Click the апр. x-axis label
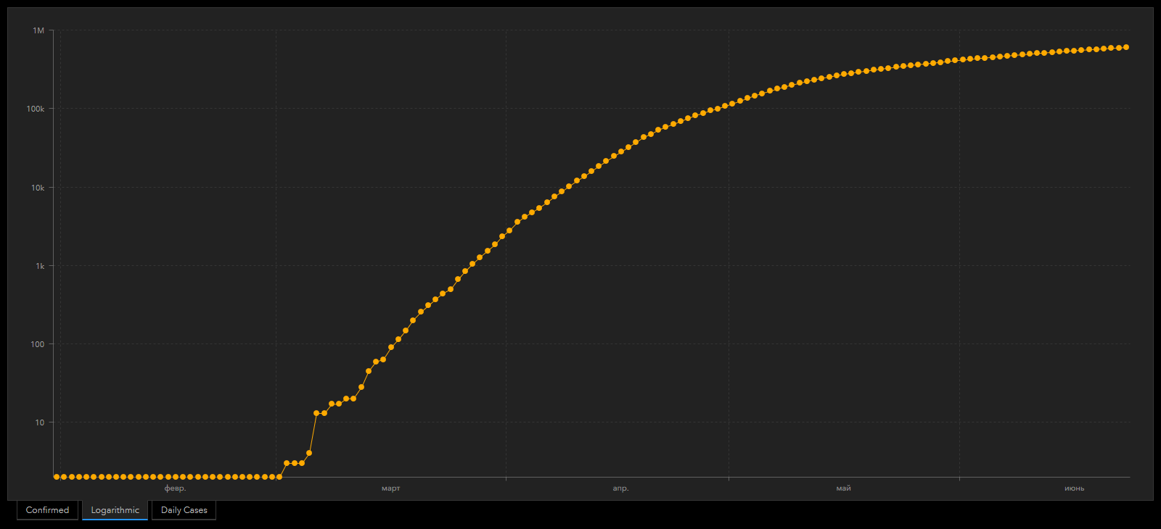The height and width of the screenshot is (529, 1161). (x=620, y=488)
